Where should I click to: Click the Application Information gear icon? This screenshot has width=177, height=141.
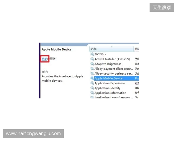point(92,93)
